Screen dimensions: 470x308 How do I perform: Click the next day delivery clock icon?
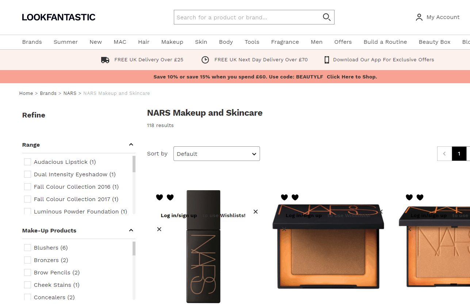(x=205, y=60)
